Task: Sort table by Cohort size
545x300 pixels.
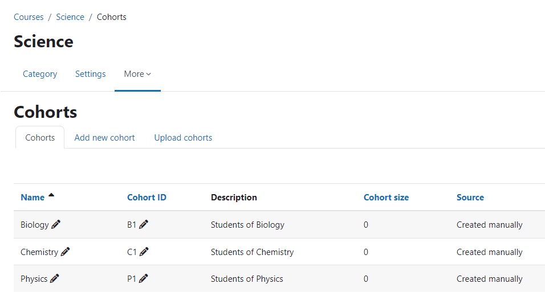Action: [386, 197]
